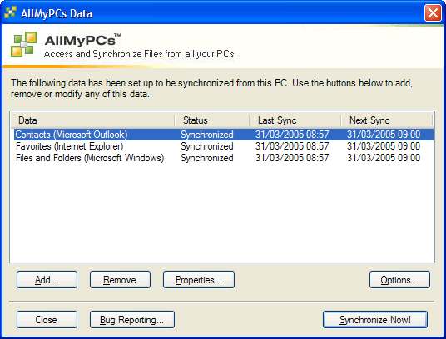Sort by the Last Sync column header
446x339 pixels.
pyautogui.click(x=295, y=120)
